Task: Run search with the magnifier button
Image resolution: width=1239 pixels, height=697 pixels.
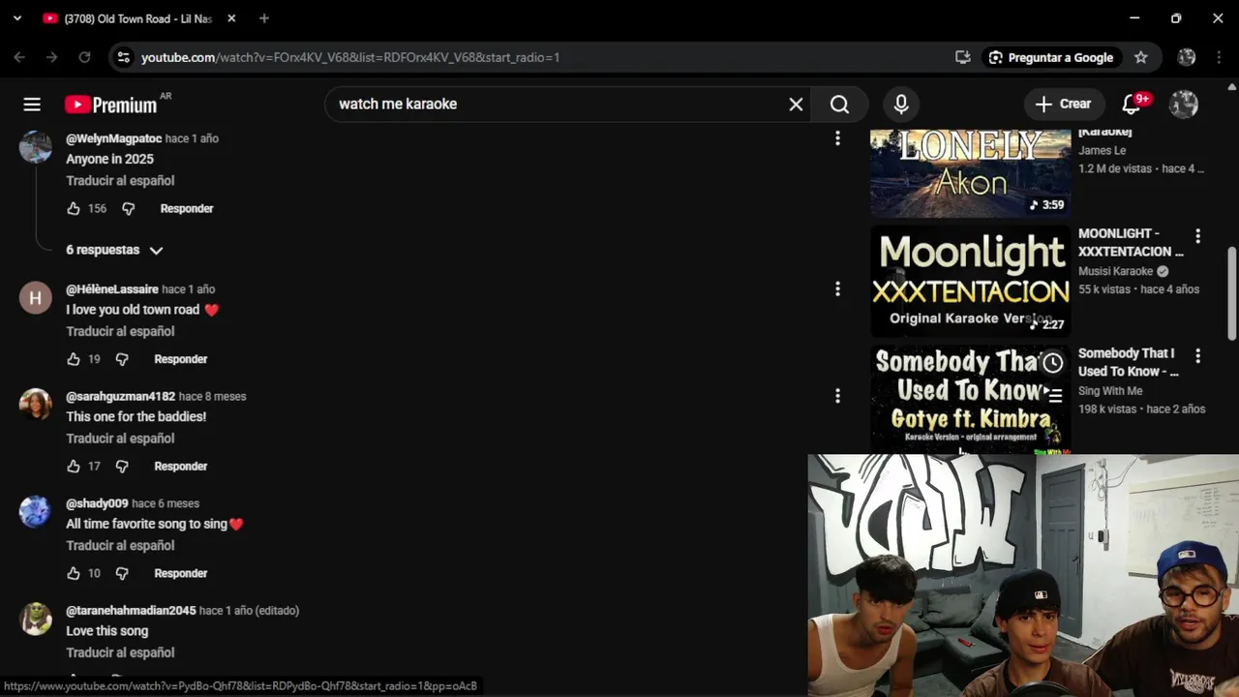Action: (x=839, y=105)
